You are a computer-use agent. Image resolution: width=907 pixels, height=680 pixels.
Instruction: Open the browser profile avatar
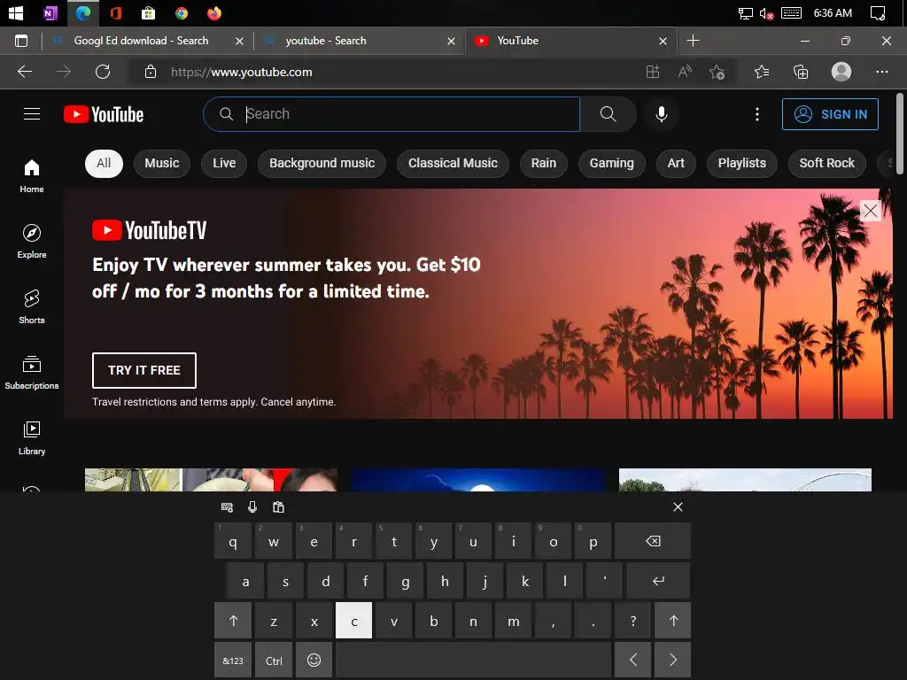coord(841,72)
